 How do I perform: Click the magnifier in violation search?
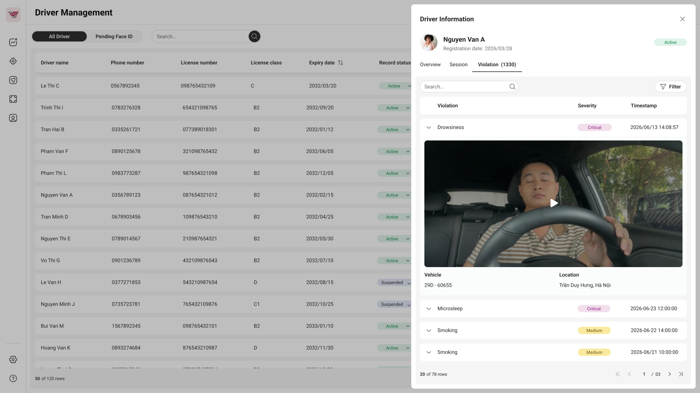[512, 87]
